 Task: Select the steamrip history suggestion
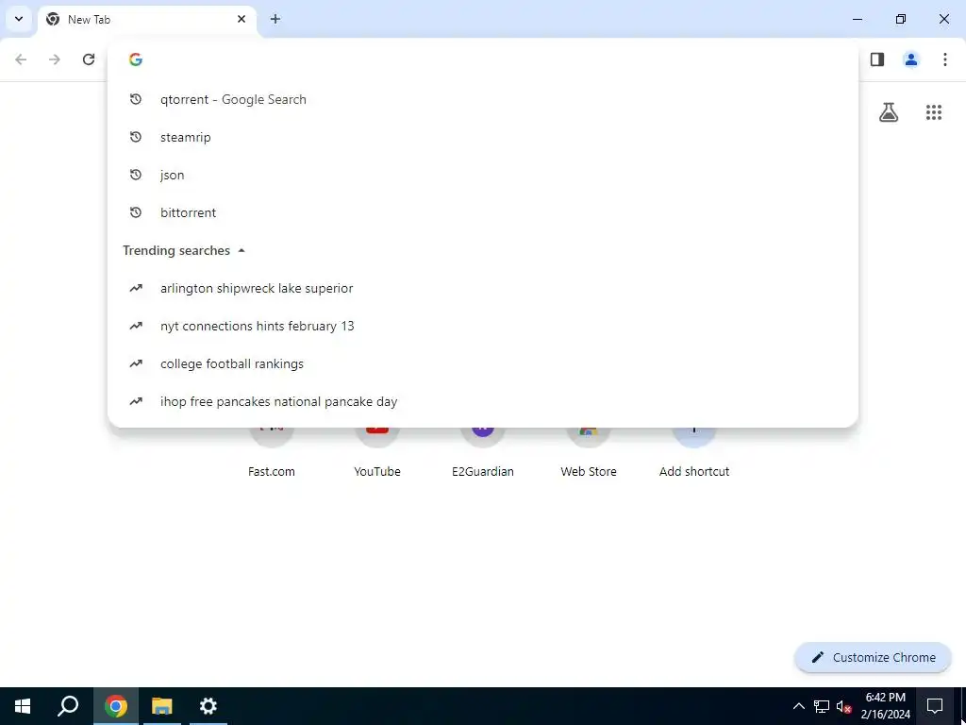[x=482, y=137]
